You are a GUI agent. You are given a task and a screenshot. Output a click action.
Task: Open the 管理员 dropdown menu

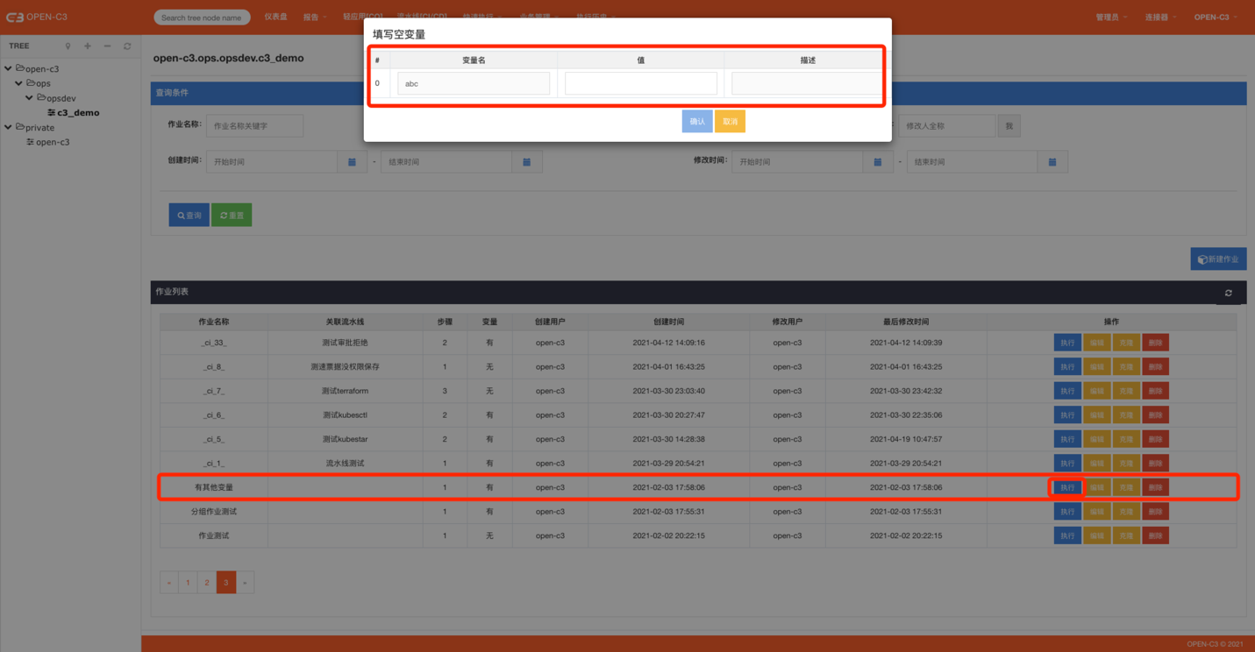[1110, 17]
